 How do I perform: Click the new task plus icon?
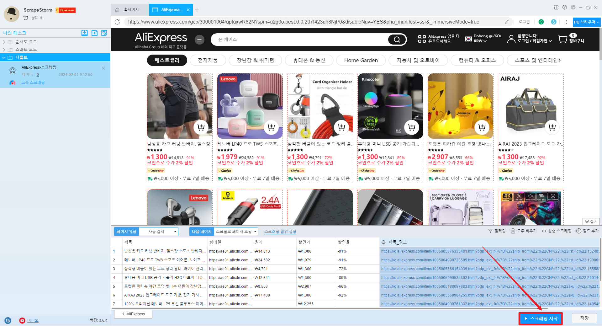tap(94, 33)
